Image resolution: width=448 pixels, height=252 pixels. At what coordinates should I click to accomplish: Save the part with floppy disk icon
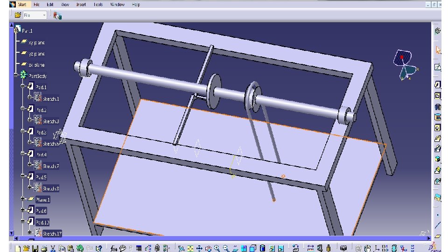(x=35, y=249)
